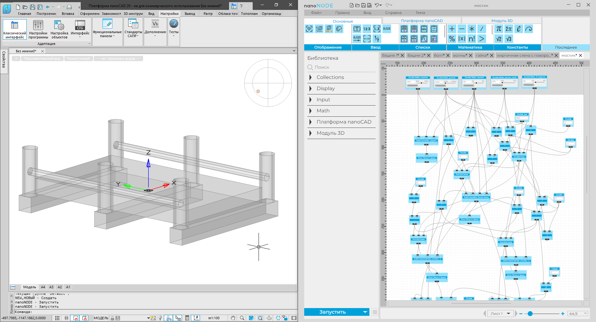Screen dimensions: 596x322
Task: Toggle the dotted snap grid mode in status bar
Action: [x=57, y=318]
